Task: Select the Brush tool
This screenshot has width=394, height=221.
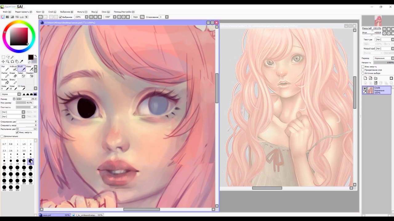Action: pos(21,68)
